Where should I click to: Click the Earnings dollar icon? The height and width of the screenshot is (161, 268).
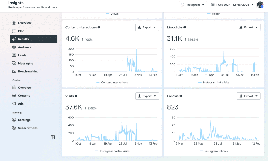point(14,120)
